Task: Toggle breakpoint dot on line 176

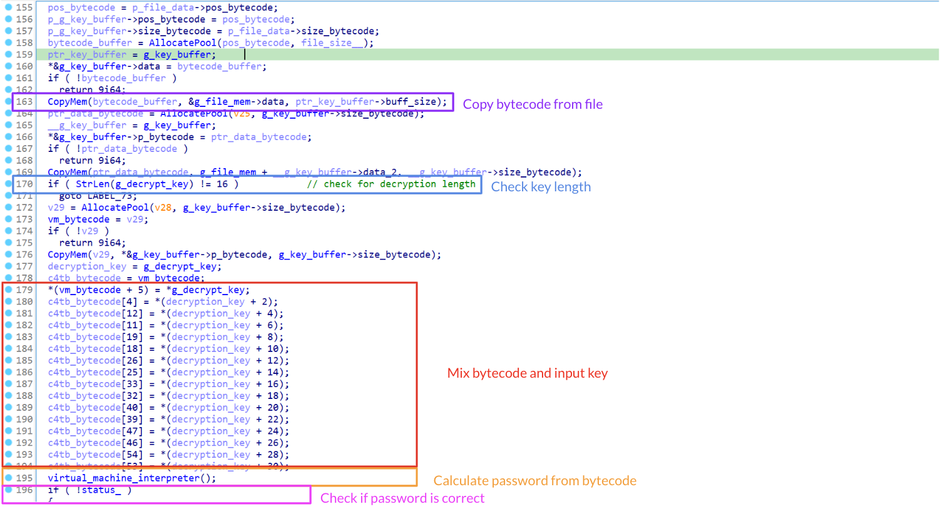Action: tap(9, 254)
